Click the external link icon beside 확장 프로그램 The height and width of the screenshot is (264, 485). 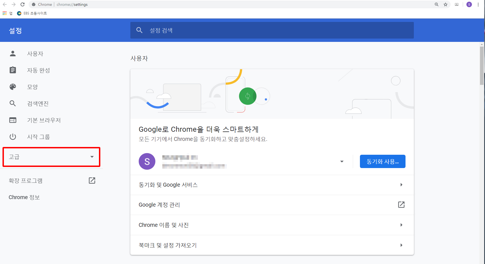click(x=92, y=181)
